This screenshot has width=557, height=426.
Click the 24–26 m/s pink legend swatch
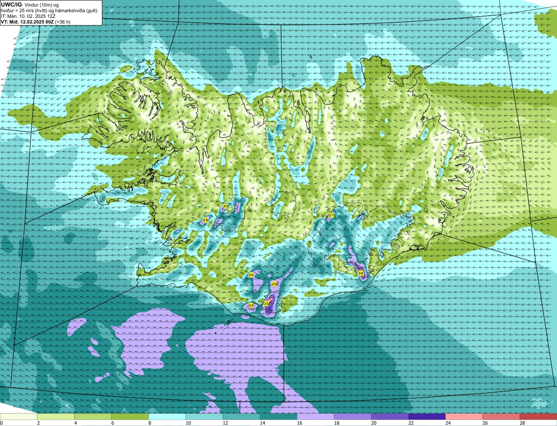(x=464, y=417)
